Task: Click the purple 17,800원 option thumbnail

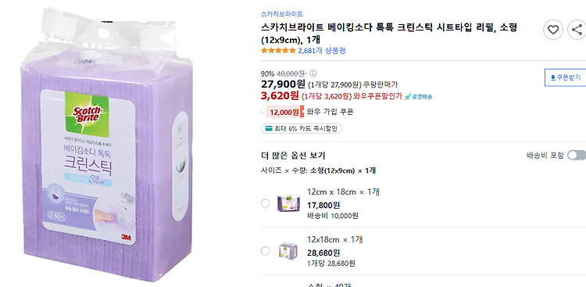Action: 288,203
